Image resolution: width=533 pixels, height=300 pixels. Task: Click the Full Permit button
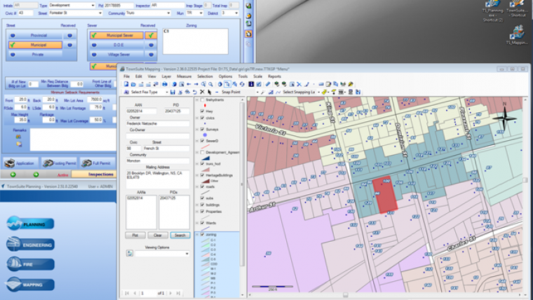point(97,163)
